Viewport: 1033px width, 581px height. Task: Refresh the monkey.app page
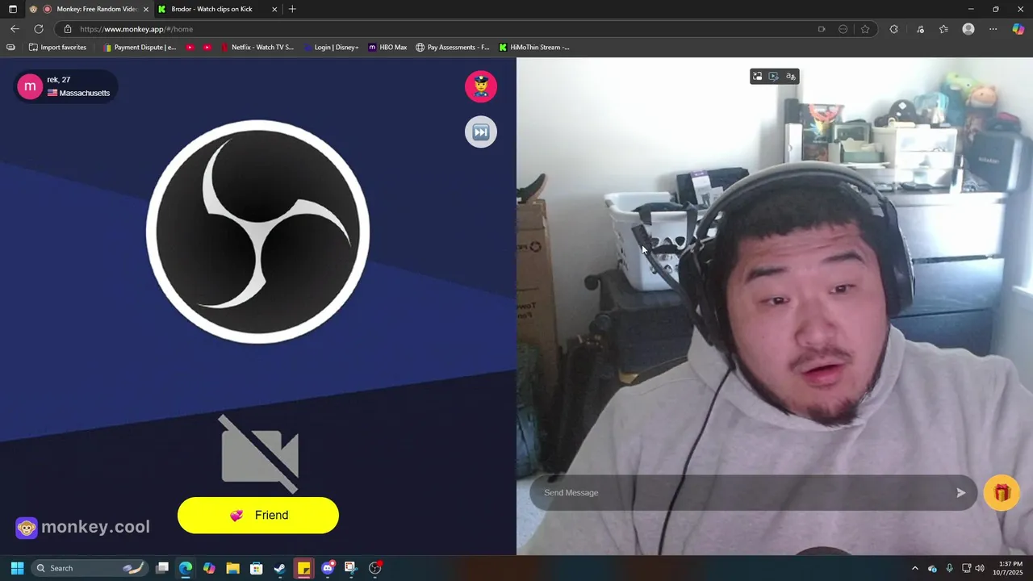click(x=38, y=29)
